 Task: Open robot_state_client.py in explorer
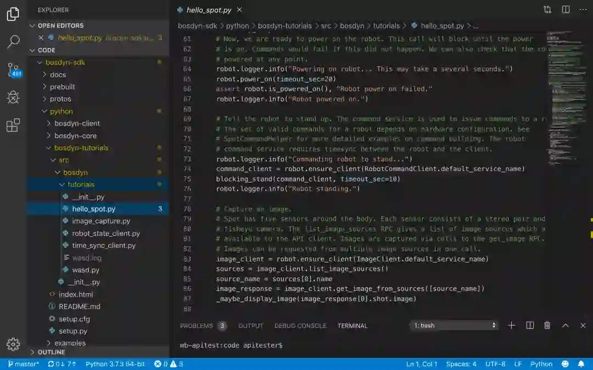(x=98, y=234)
